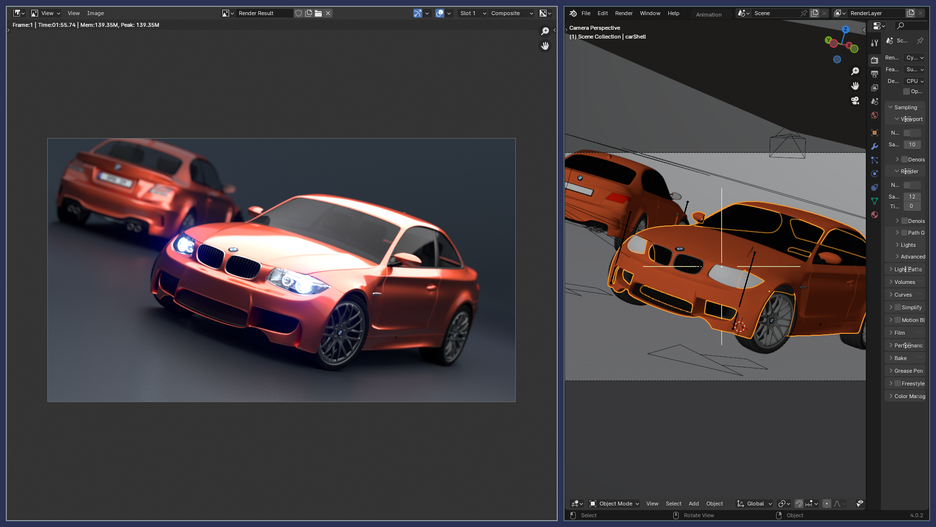
Task: Open the Modifiers properties tab
Action: [875, 146]
